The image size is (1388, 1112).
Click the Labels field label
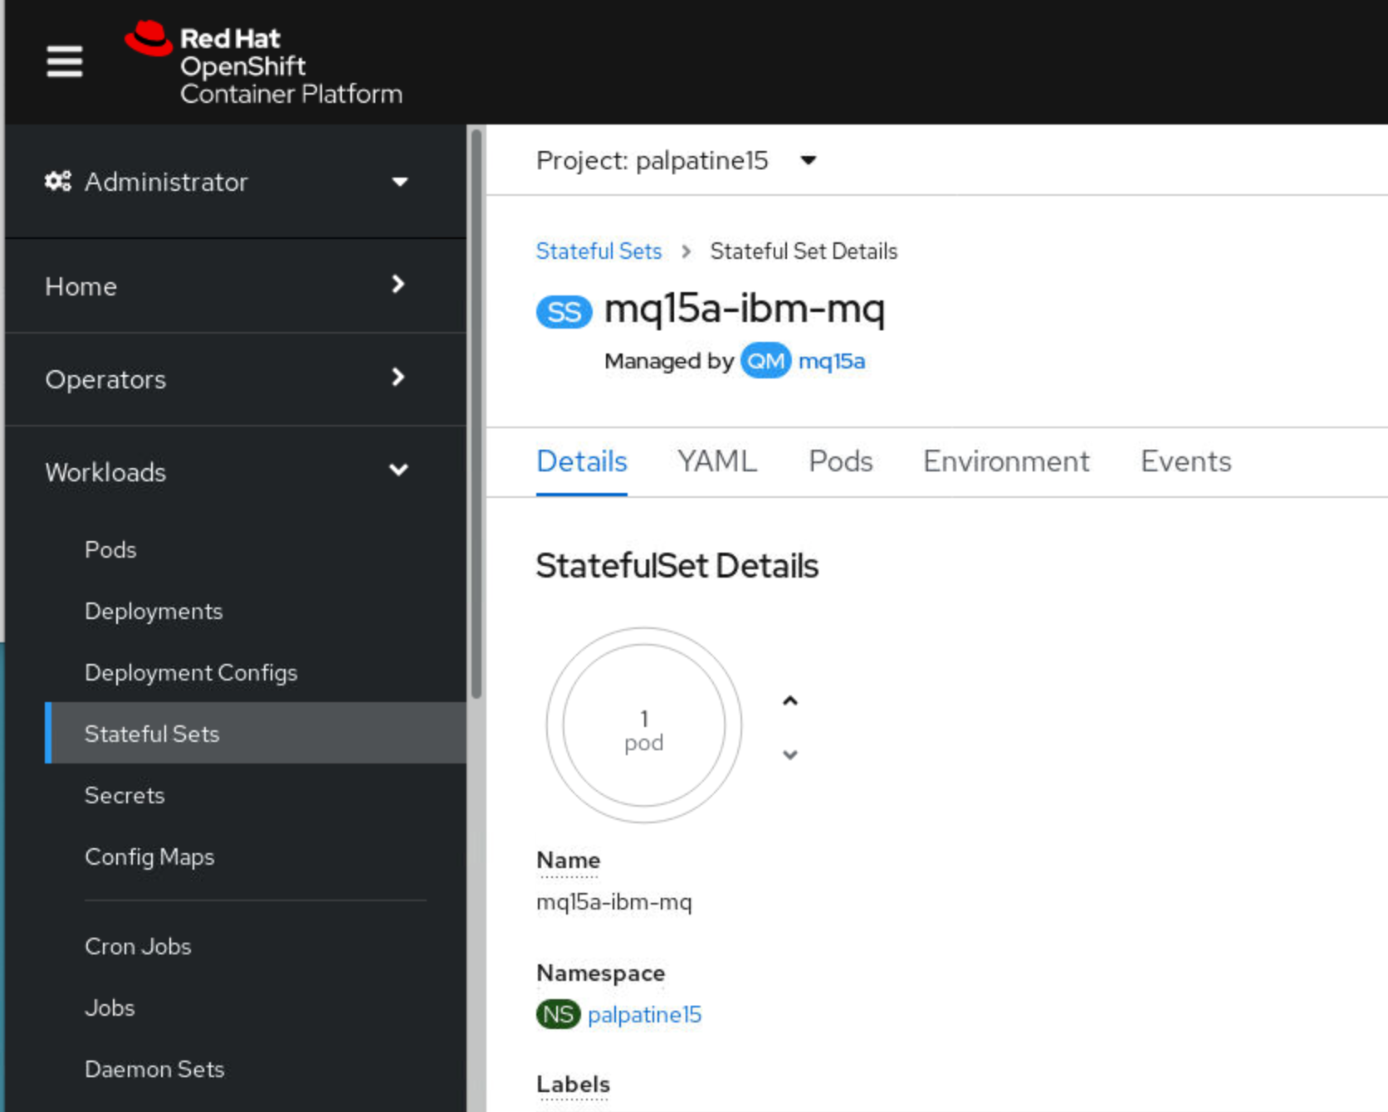coord(574,1085)
